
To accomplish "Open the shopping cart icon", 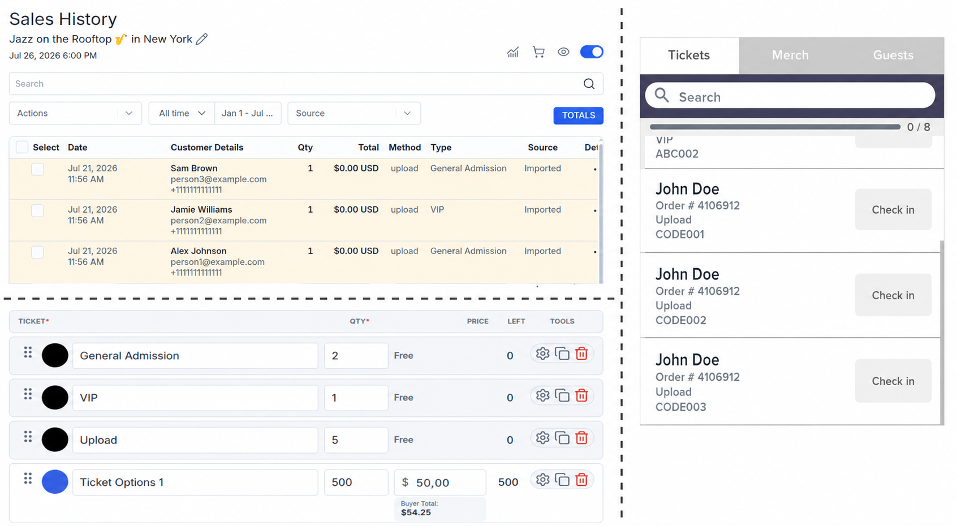I will (538, 52).
